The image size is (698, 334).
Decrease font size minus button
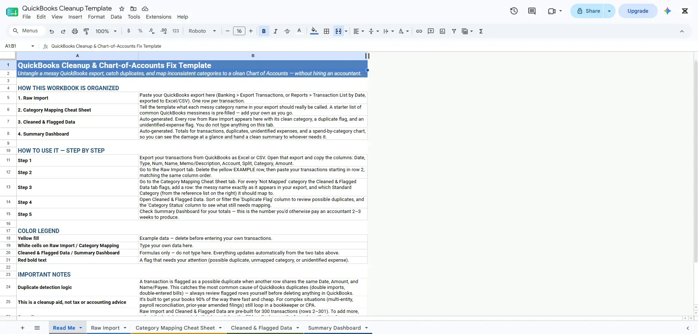point(228,31)
